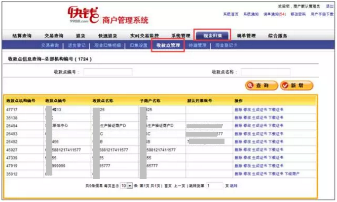This screenshot has width=337, height=202.
Task: Open the 退货登记 submenu item
Action: click(77, 45)
